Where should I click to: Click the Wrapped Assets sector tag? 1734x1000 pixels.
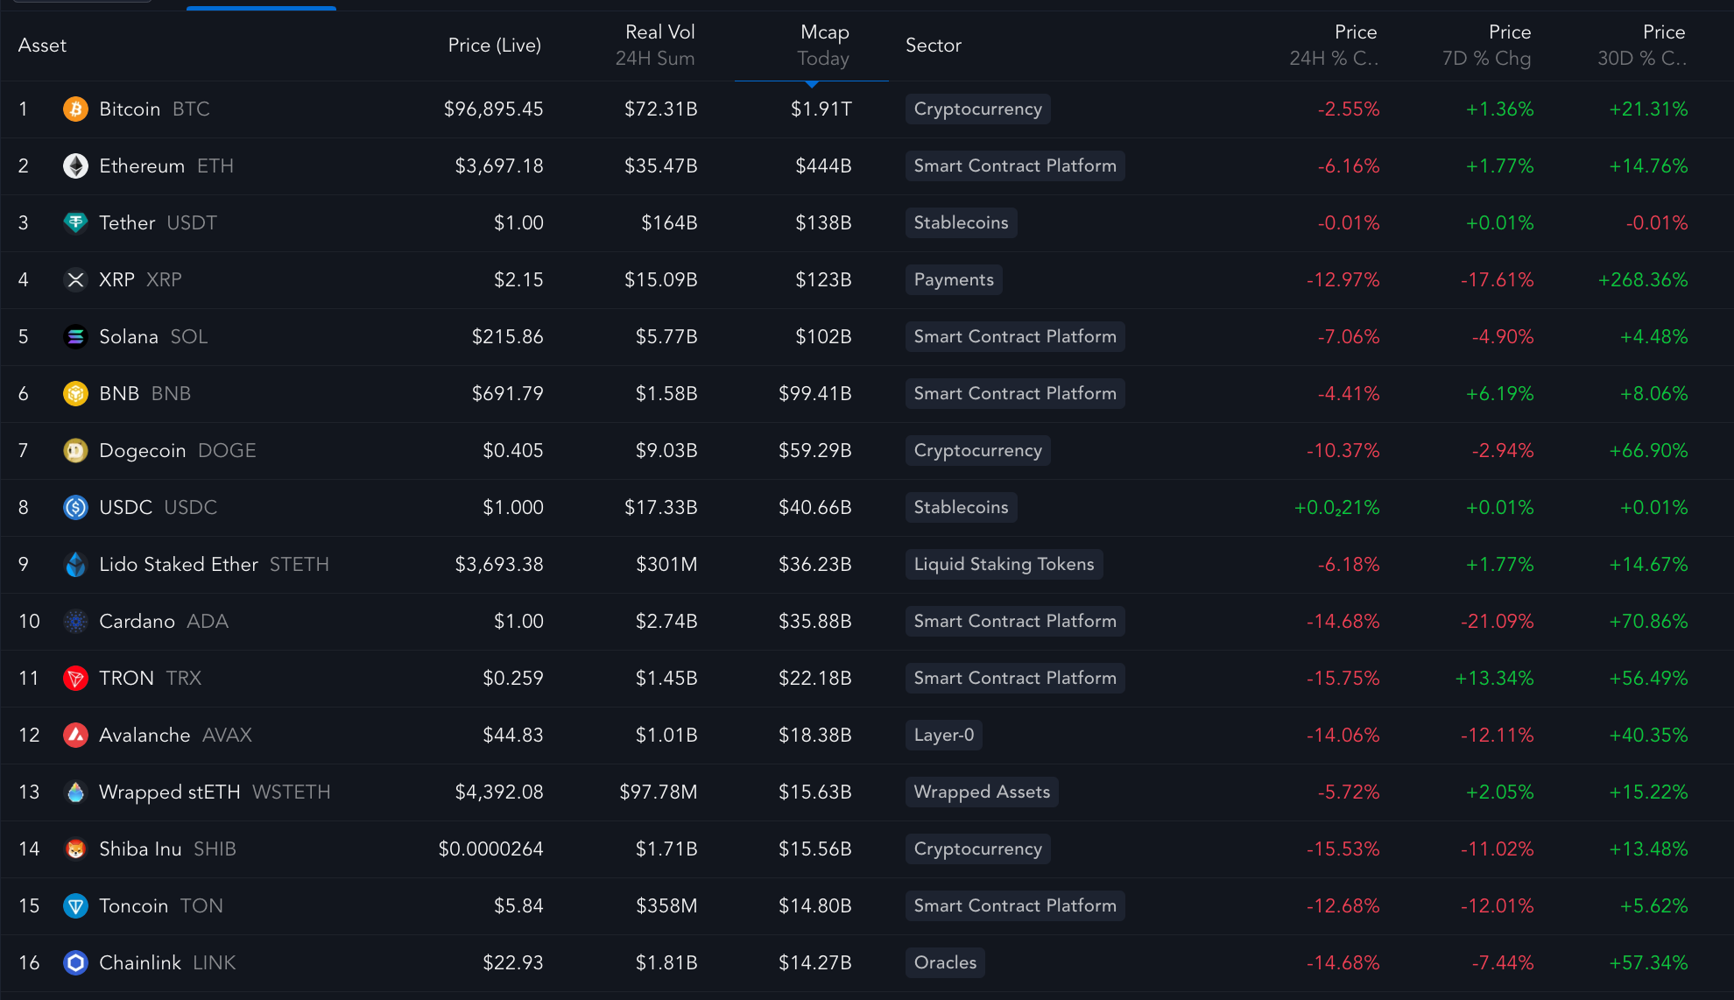(x=982, y=792)
